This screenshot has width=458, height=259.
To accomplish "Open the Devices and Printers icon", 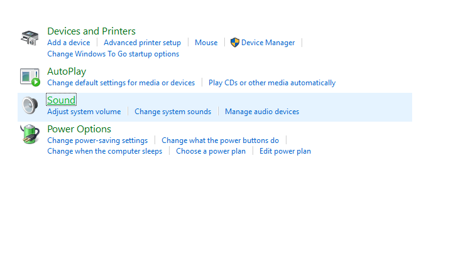I will [30, 38].
